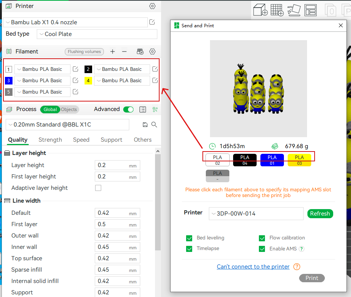
Task: Close the Send and Print dialog
Action: tap(341, 25)
